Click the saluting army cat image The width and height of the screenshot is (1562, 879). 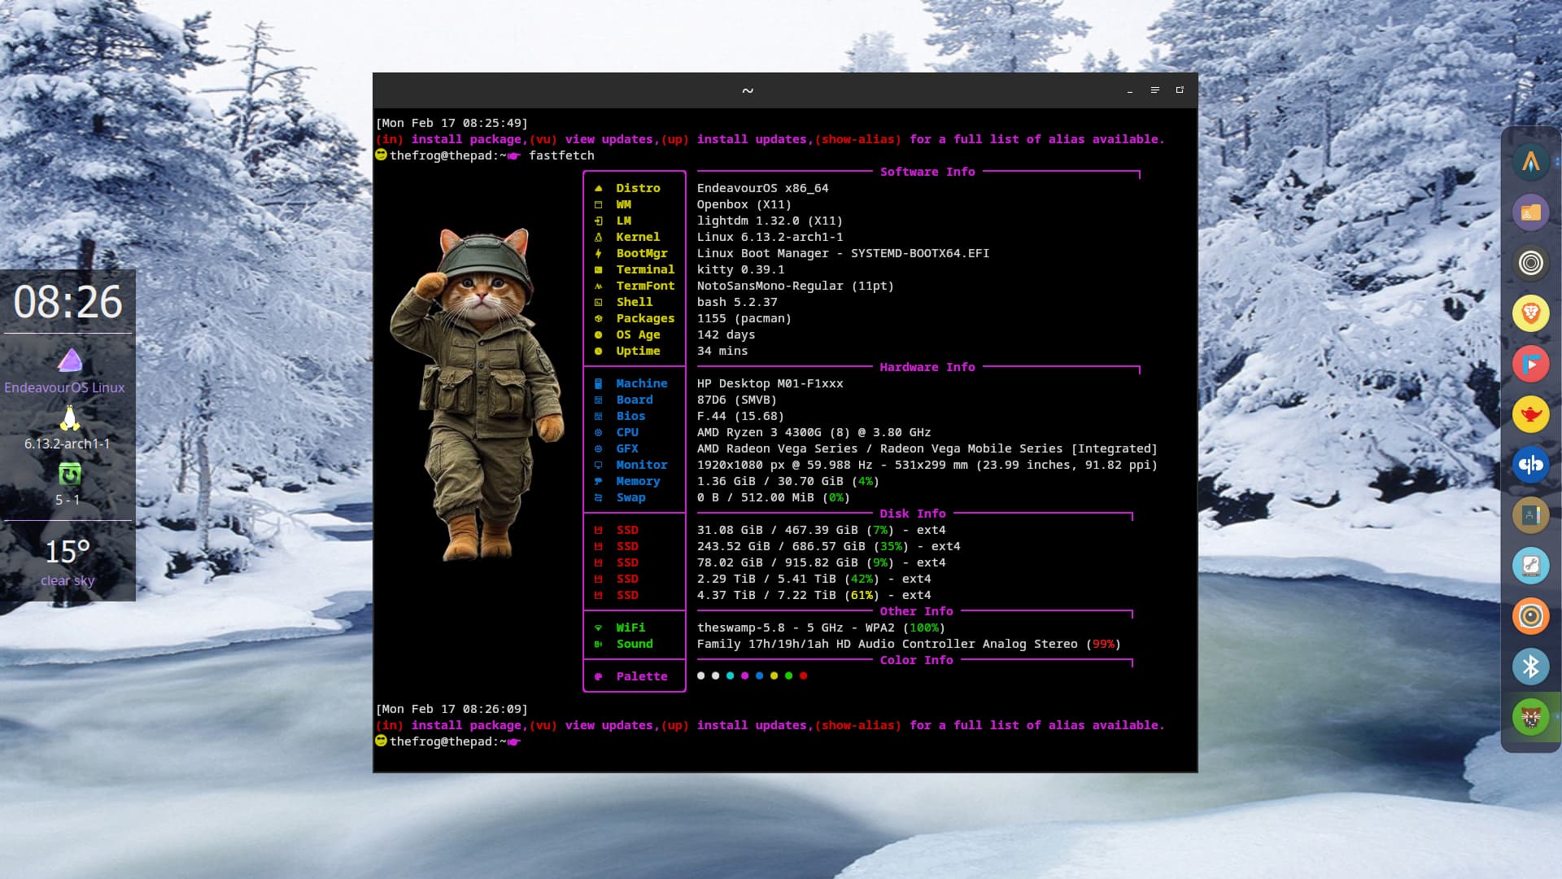477,394
